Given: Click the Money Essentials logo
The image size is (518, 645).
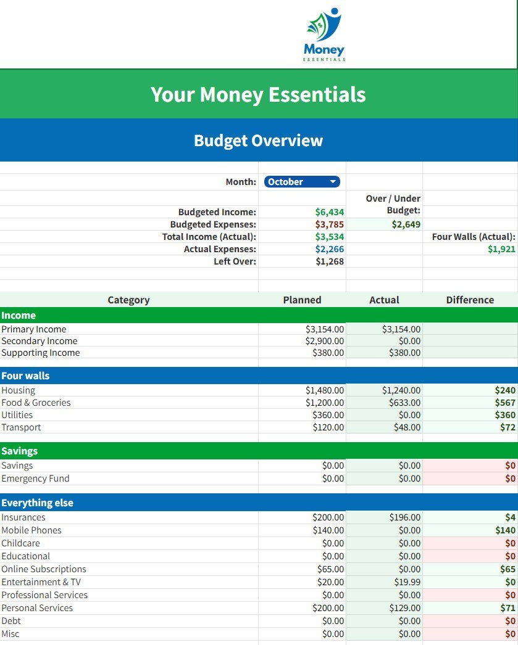Looking at the screenshot, I should pyautogui.click(x=324, y=34).
